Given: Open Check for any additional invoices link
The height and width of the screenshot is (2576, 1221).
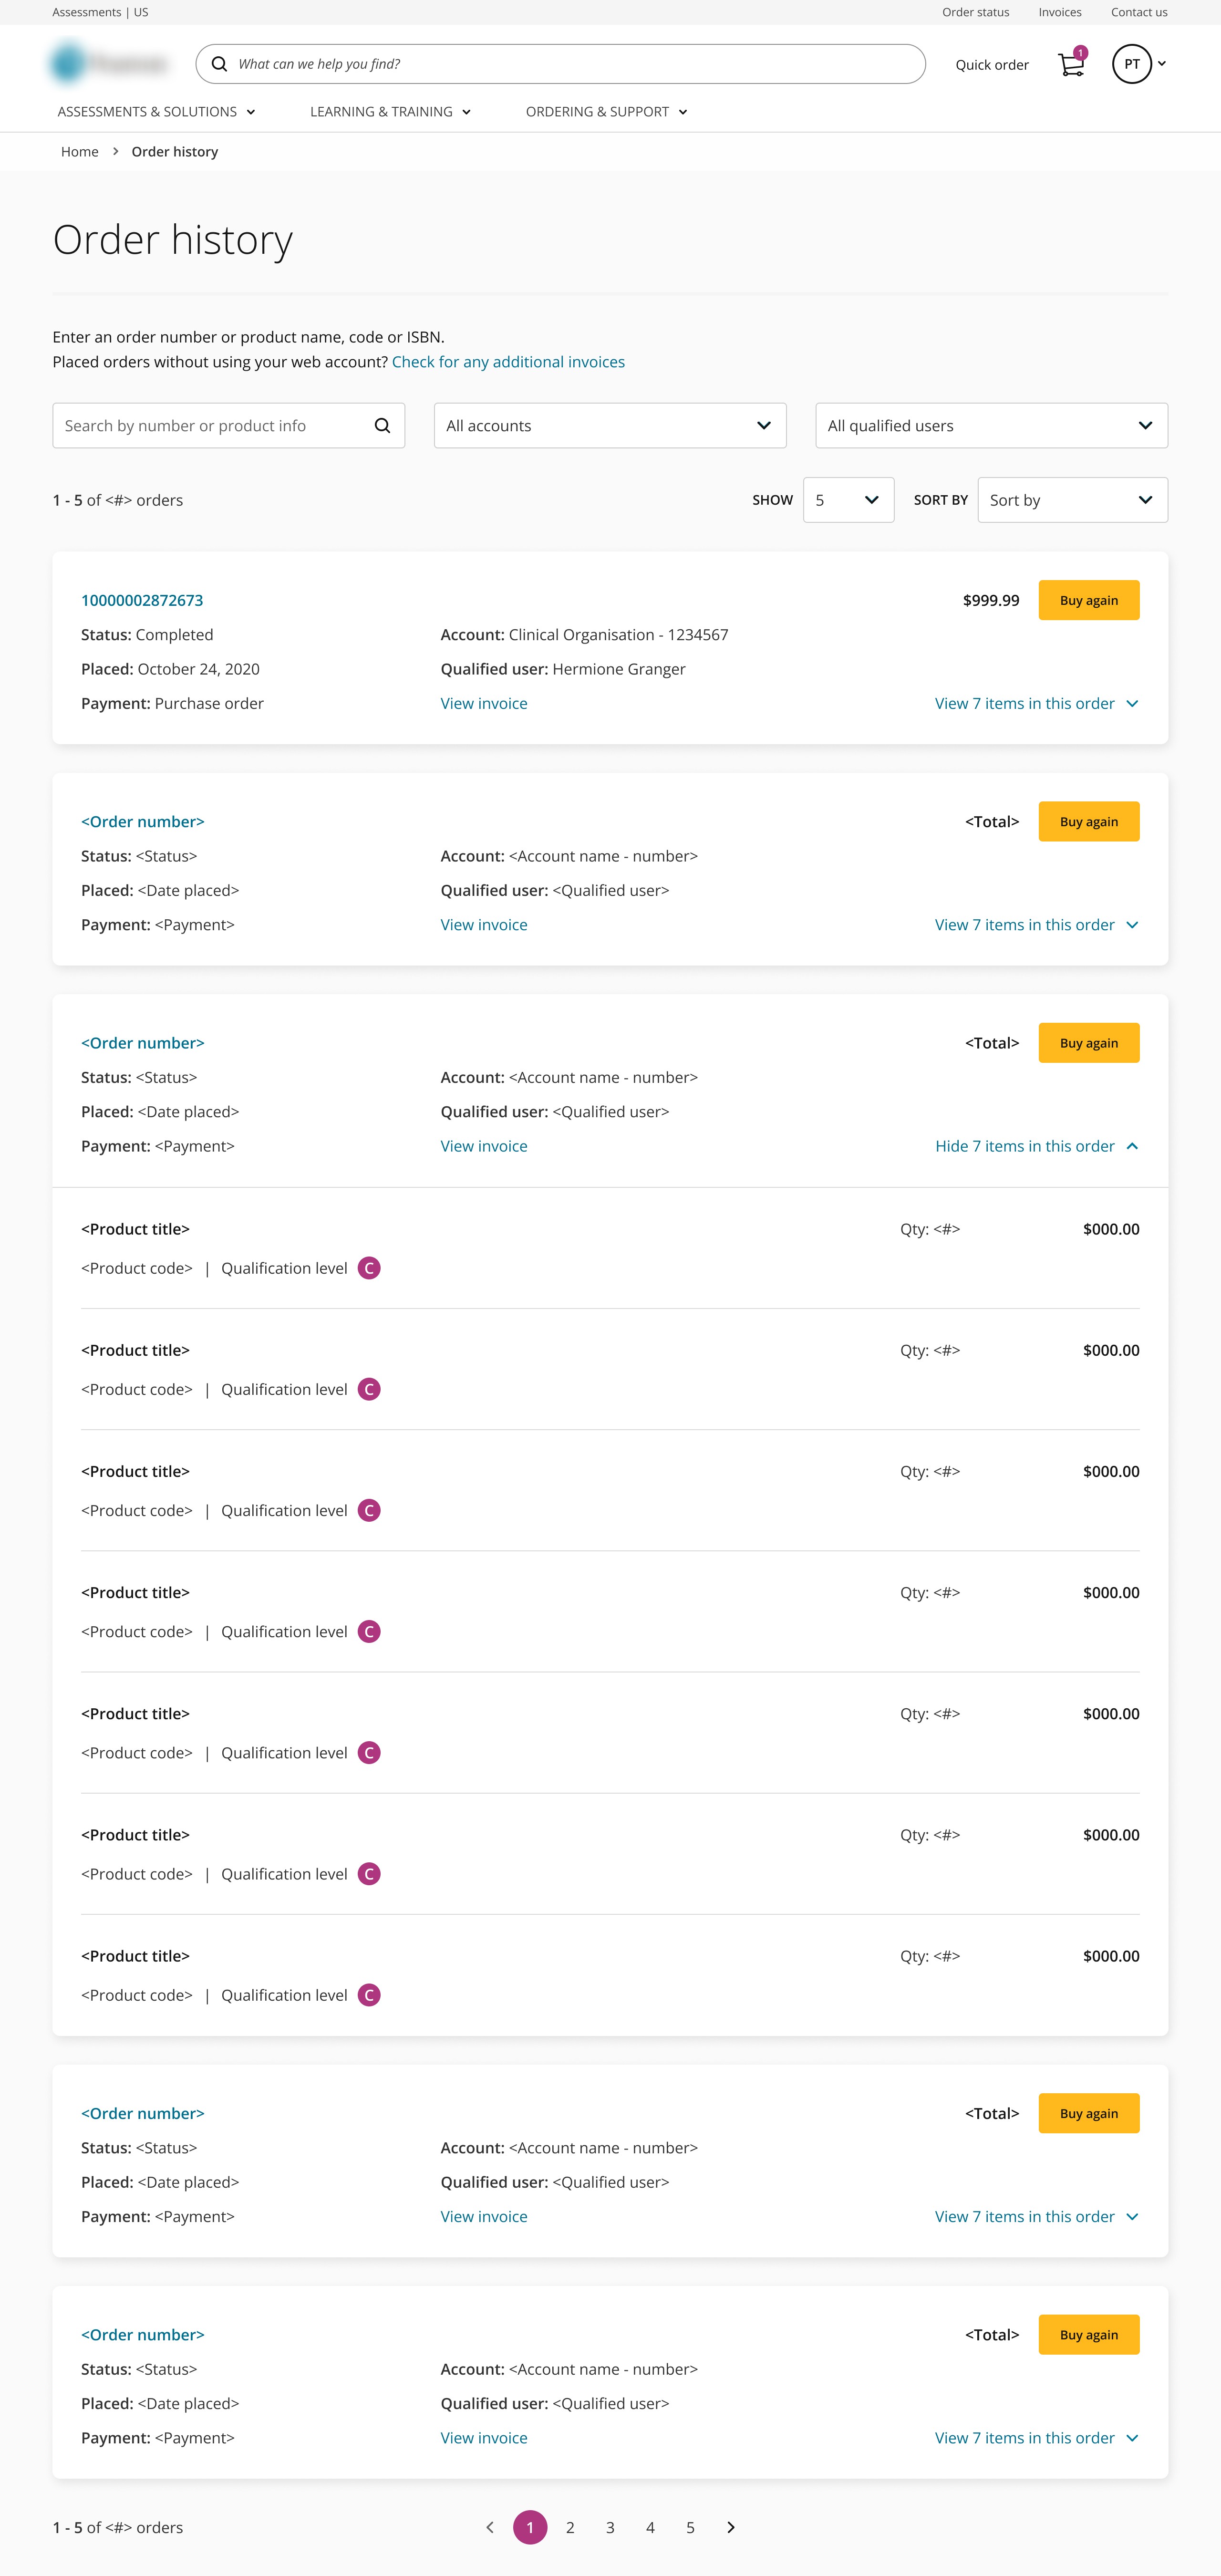Looking at the screenshot, I should [508, 362].
